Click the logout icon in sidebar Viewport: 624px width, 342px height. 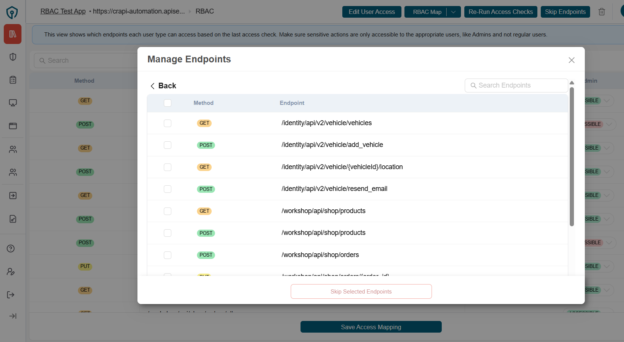point(11,295)
